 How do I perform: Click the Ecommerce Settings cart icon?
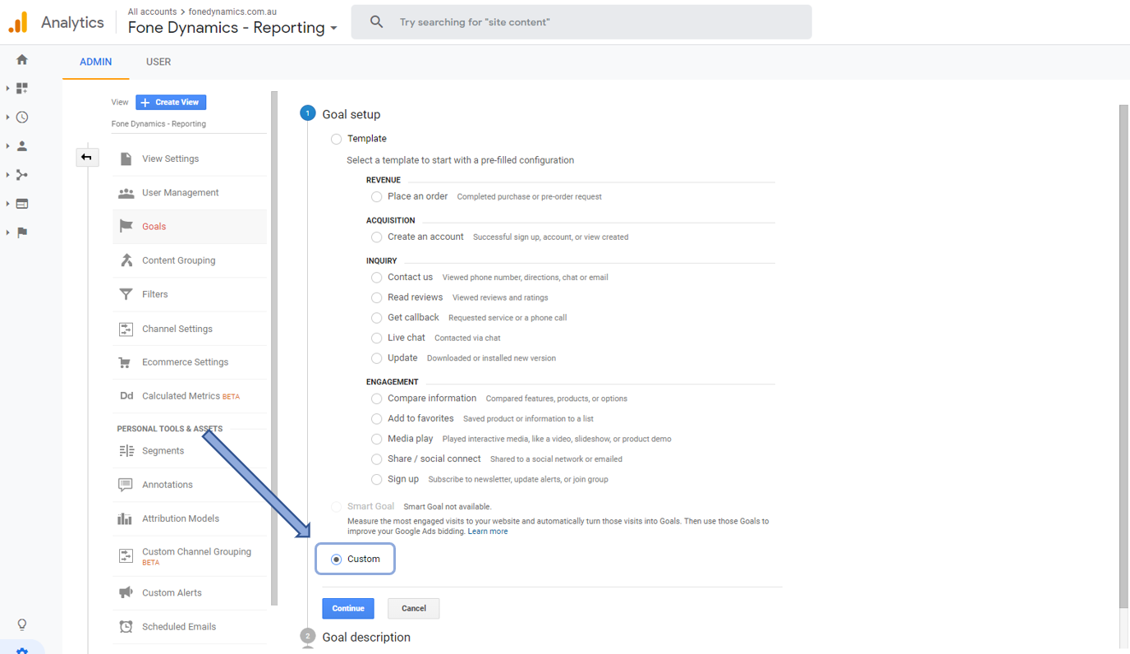point(126,362)
